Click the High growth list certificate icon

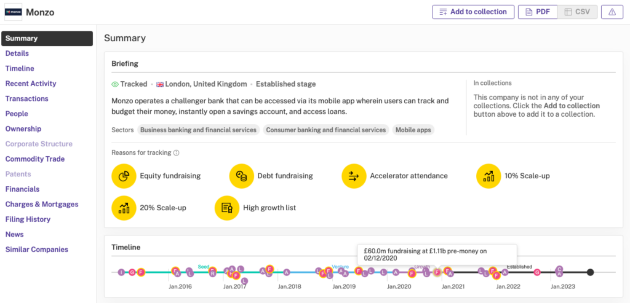pyautogui.click(x=227, y=208)
